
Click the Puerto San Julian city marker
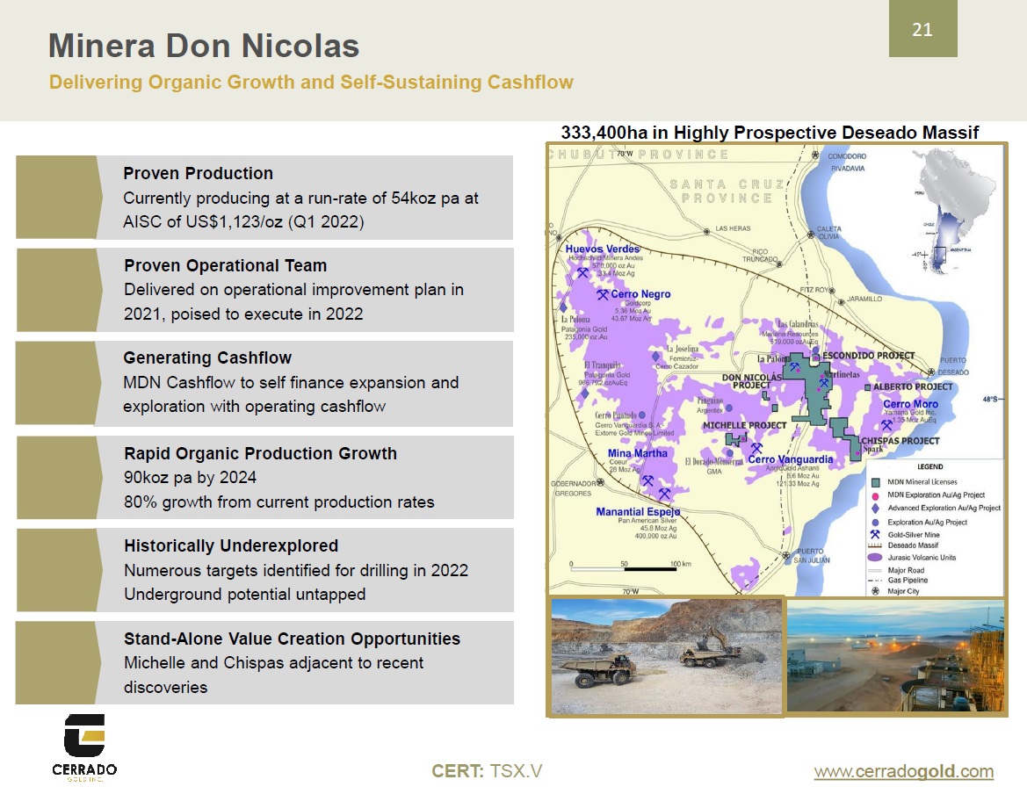click(x=786, y=556)
